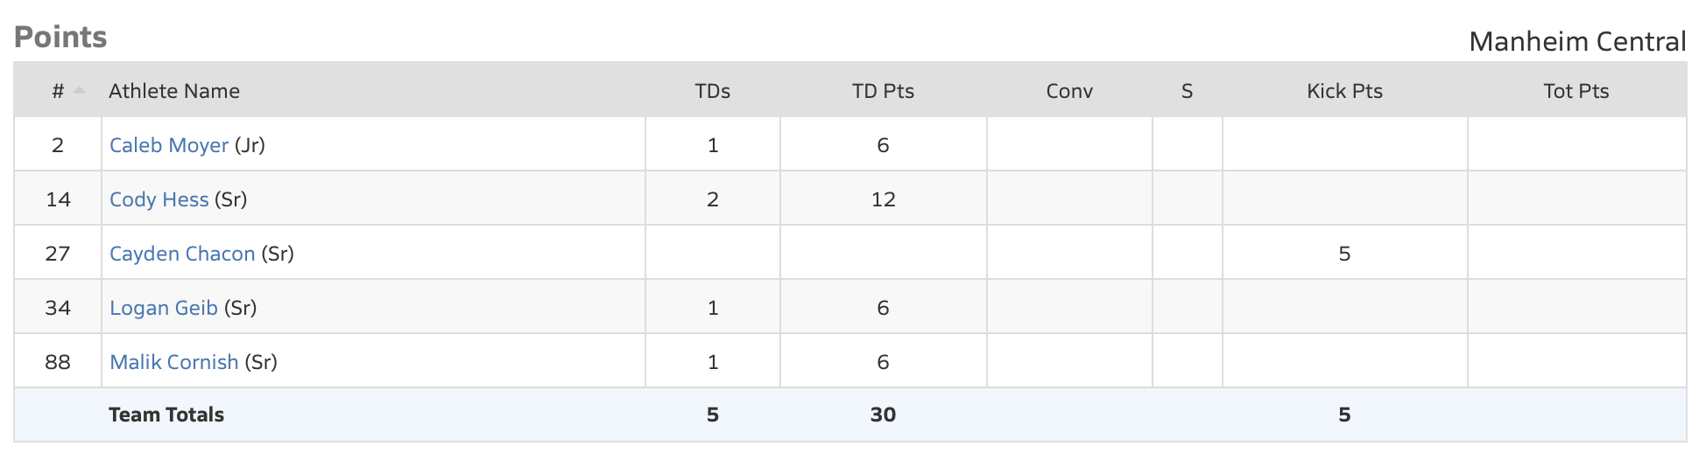Sort by the TD Pts column header

pyautogui.click(x=883, y=91)
